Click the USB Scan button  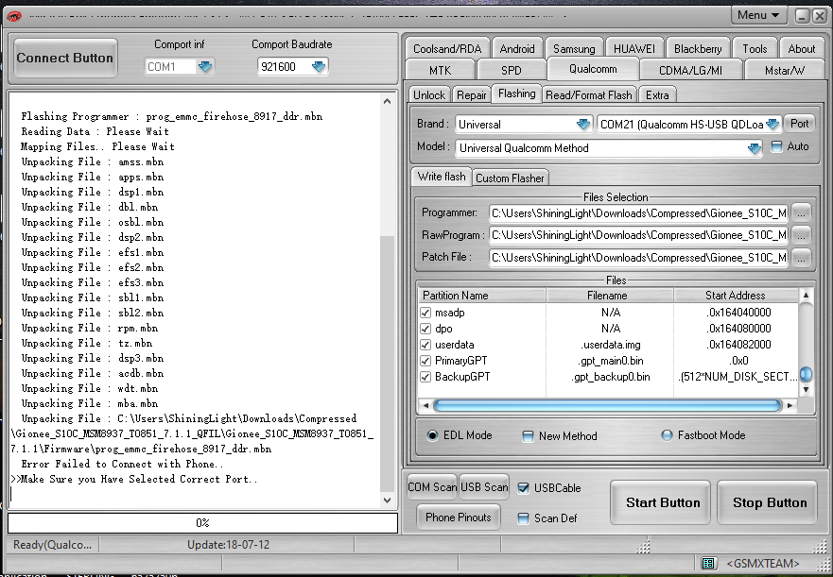point(484,486)
